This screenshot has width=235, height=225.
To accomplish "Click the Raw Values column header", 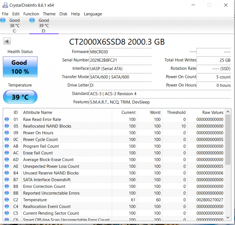I will (x=212, y=112).
